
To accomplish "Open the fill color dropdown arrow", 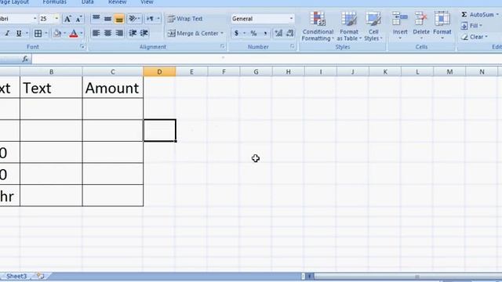I will (64, 33).
